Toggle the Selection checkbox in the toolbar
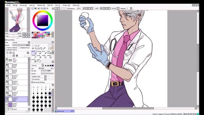Image resolution: width=204 pixels, height=115 pixels. point(68,9)
